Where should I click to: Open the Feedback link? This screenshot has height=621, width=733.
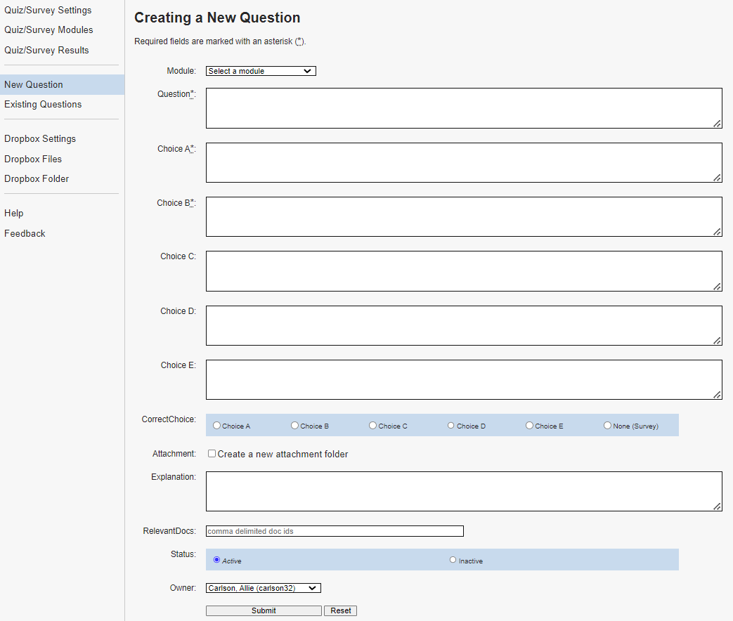coord(25,233)
